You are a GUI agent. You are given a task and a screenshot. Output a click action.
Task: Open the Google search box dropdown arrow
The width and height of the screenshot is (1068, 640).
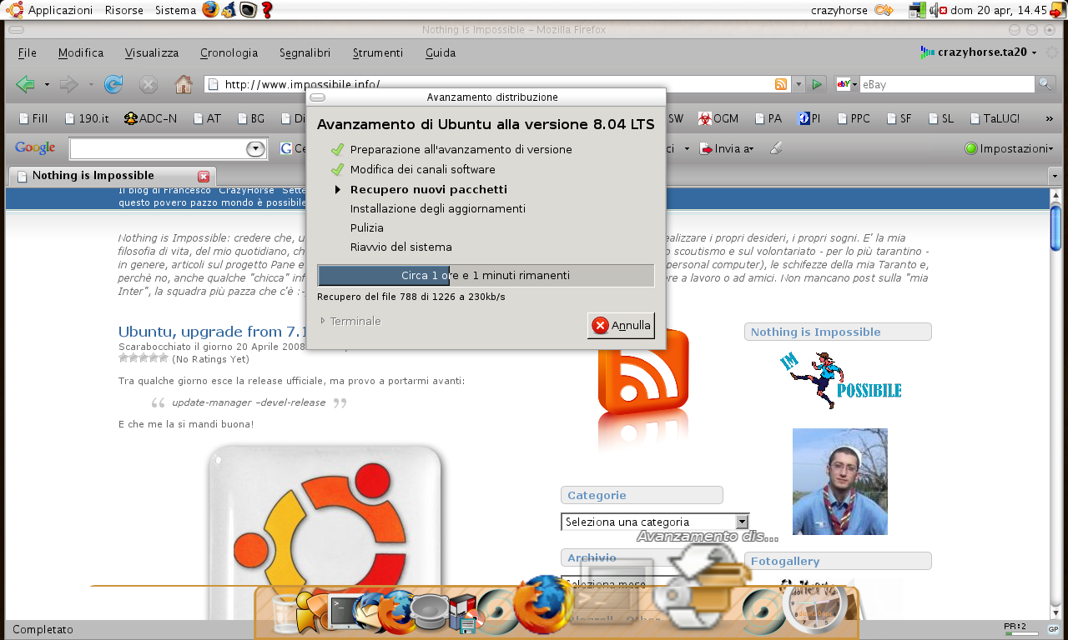click(x=254, y=148)
